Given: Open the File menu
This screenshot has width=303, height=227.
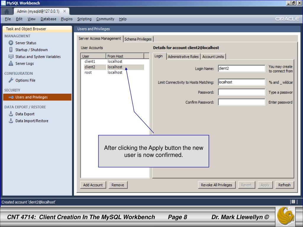Looking at the screenshot, I should [8, 19].
